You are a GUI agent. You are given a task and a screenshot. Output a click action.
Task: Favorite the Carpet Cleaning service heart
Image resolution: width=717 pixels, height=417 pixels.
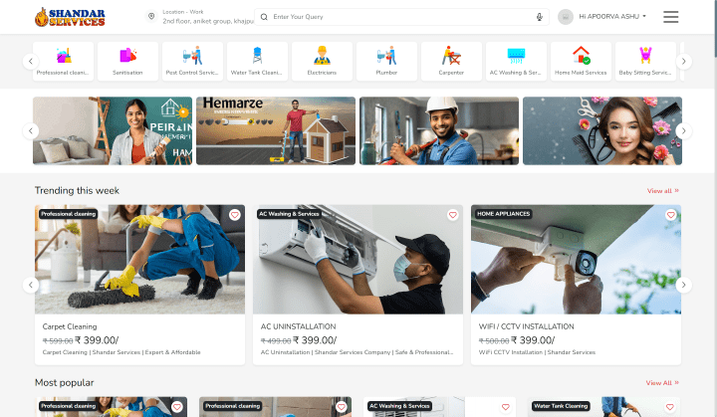235,215
